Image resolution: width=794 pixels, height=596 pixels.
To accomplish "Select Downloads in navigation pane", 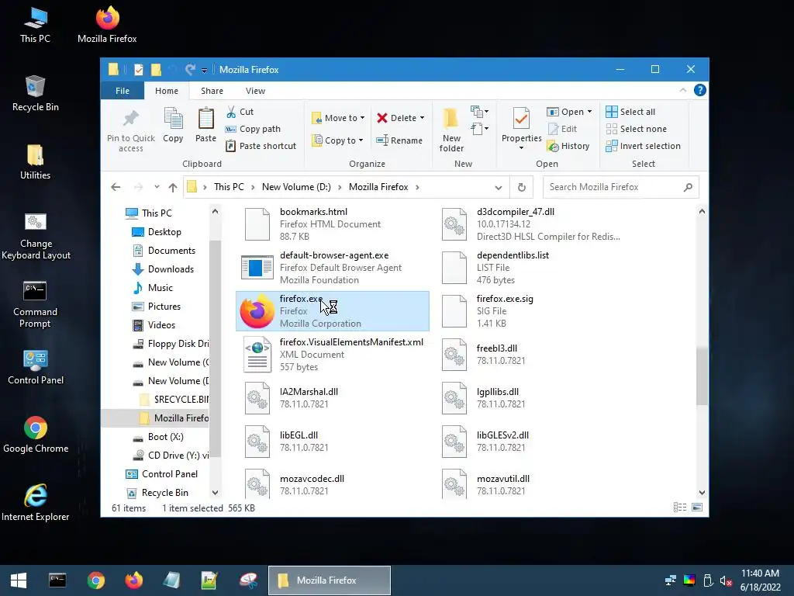I will pos(170,269).
